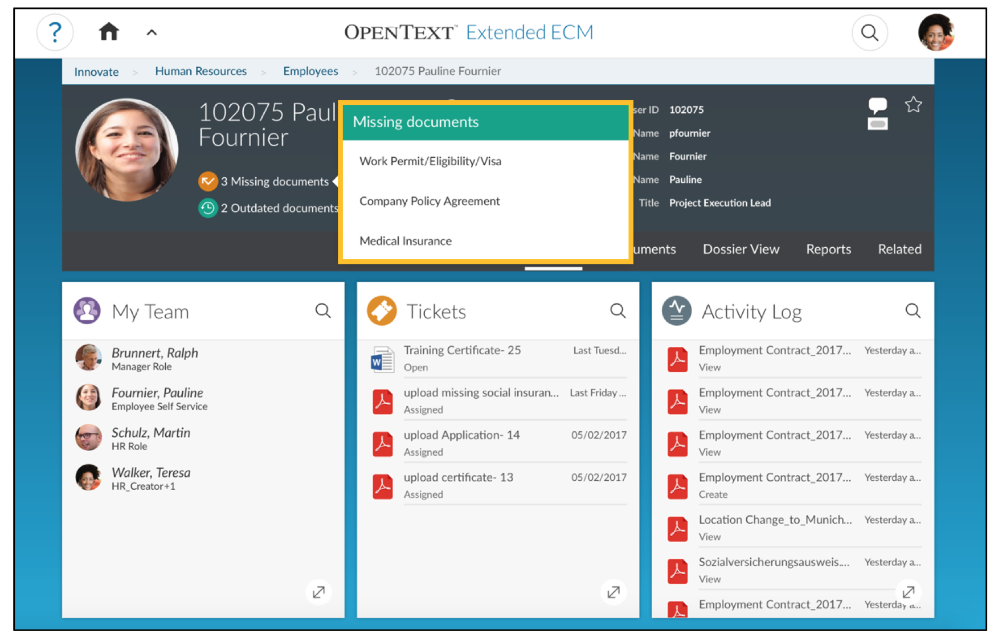The image size is (998, 638).
Task: Mark workspace as favorite with star
Action: 913,105
